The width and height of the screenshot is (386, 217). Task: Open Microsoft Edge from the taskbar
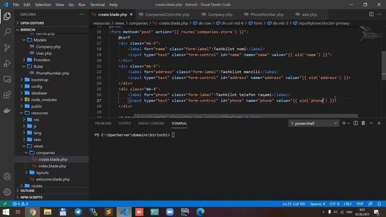click(200, 212)
